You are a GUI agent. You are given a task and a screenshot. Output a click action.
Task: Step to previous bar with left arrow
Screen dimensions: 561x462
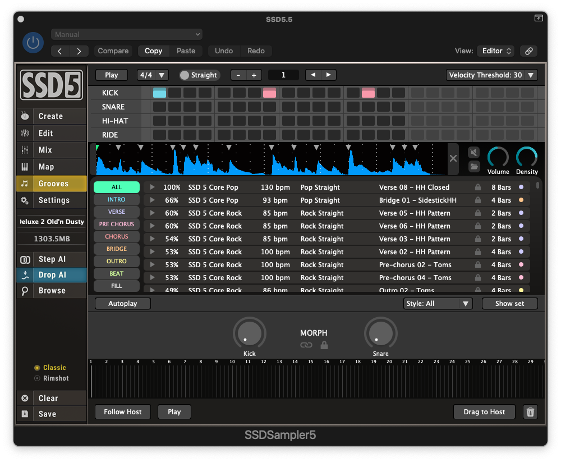[x=313, y=75]
